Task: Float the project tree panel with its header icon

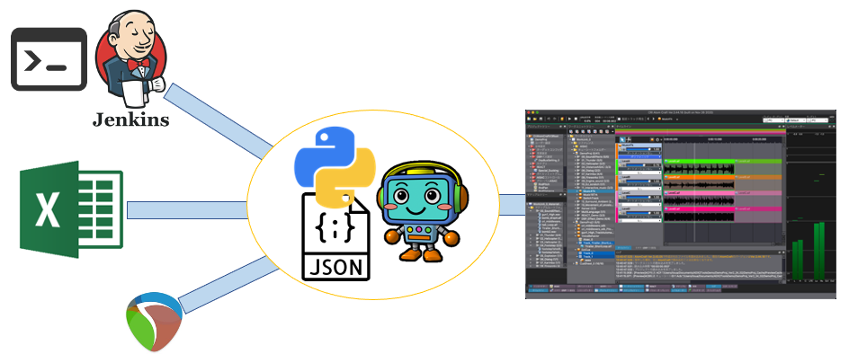Action: point(560,126)
